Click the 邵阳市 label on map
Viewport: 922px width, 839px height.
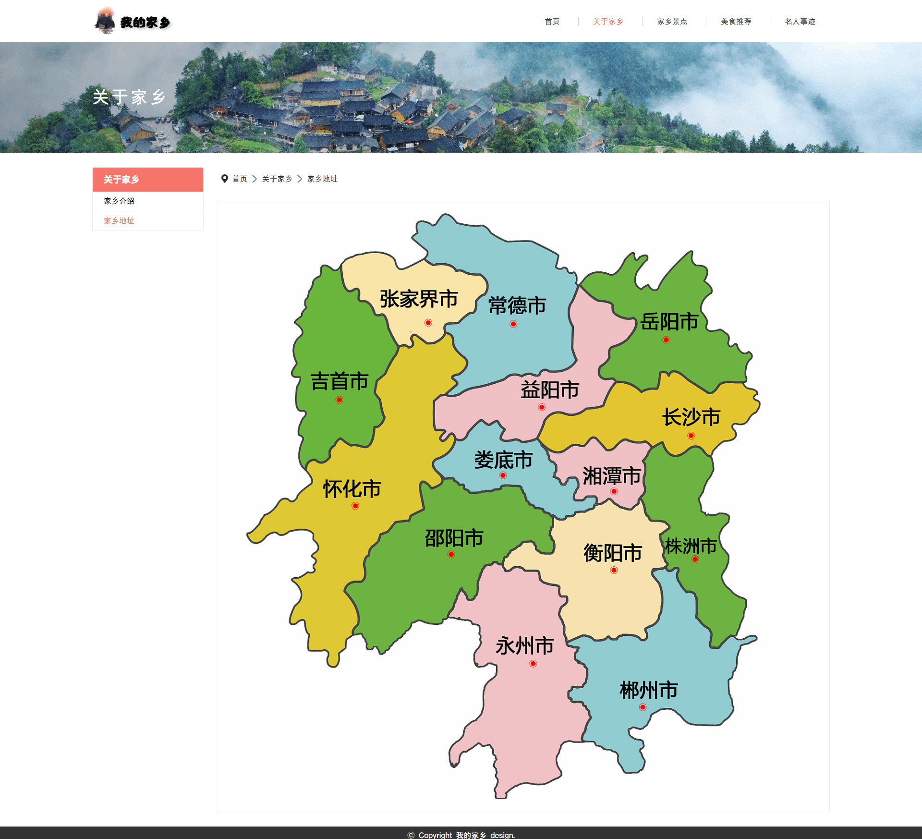click(454, 538)
